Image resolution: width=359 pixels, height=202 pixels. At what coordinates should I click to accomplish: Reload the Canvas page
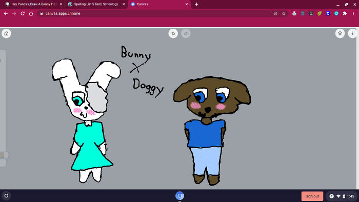tap(23, 13)
